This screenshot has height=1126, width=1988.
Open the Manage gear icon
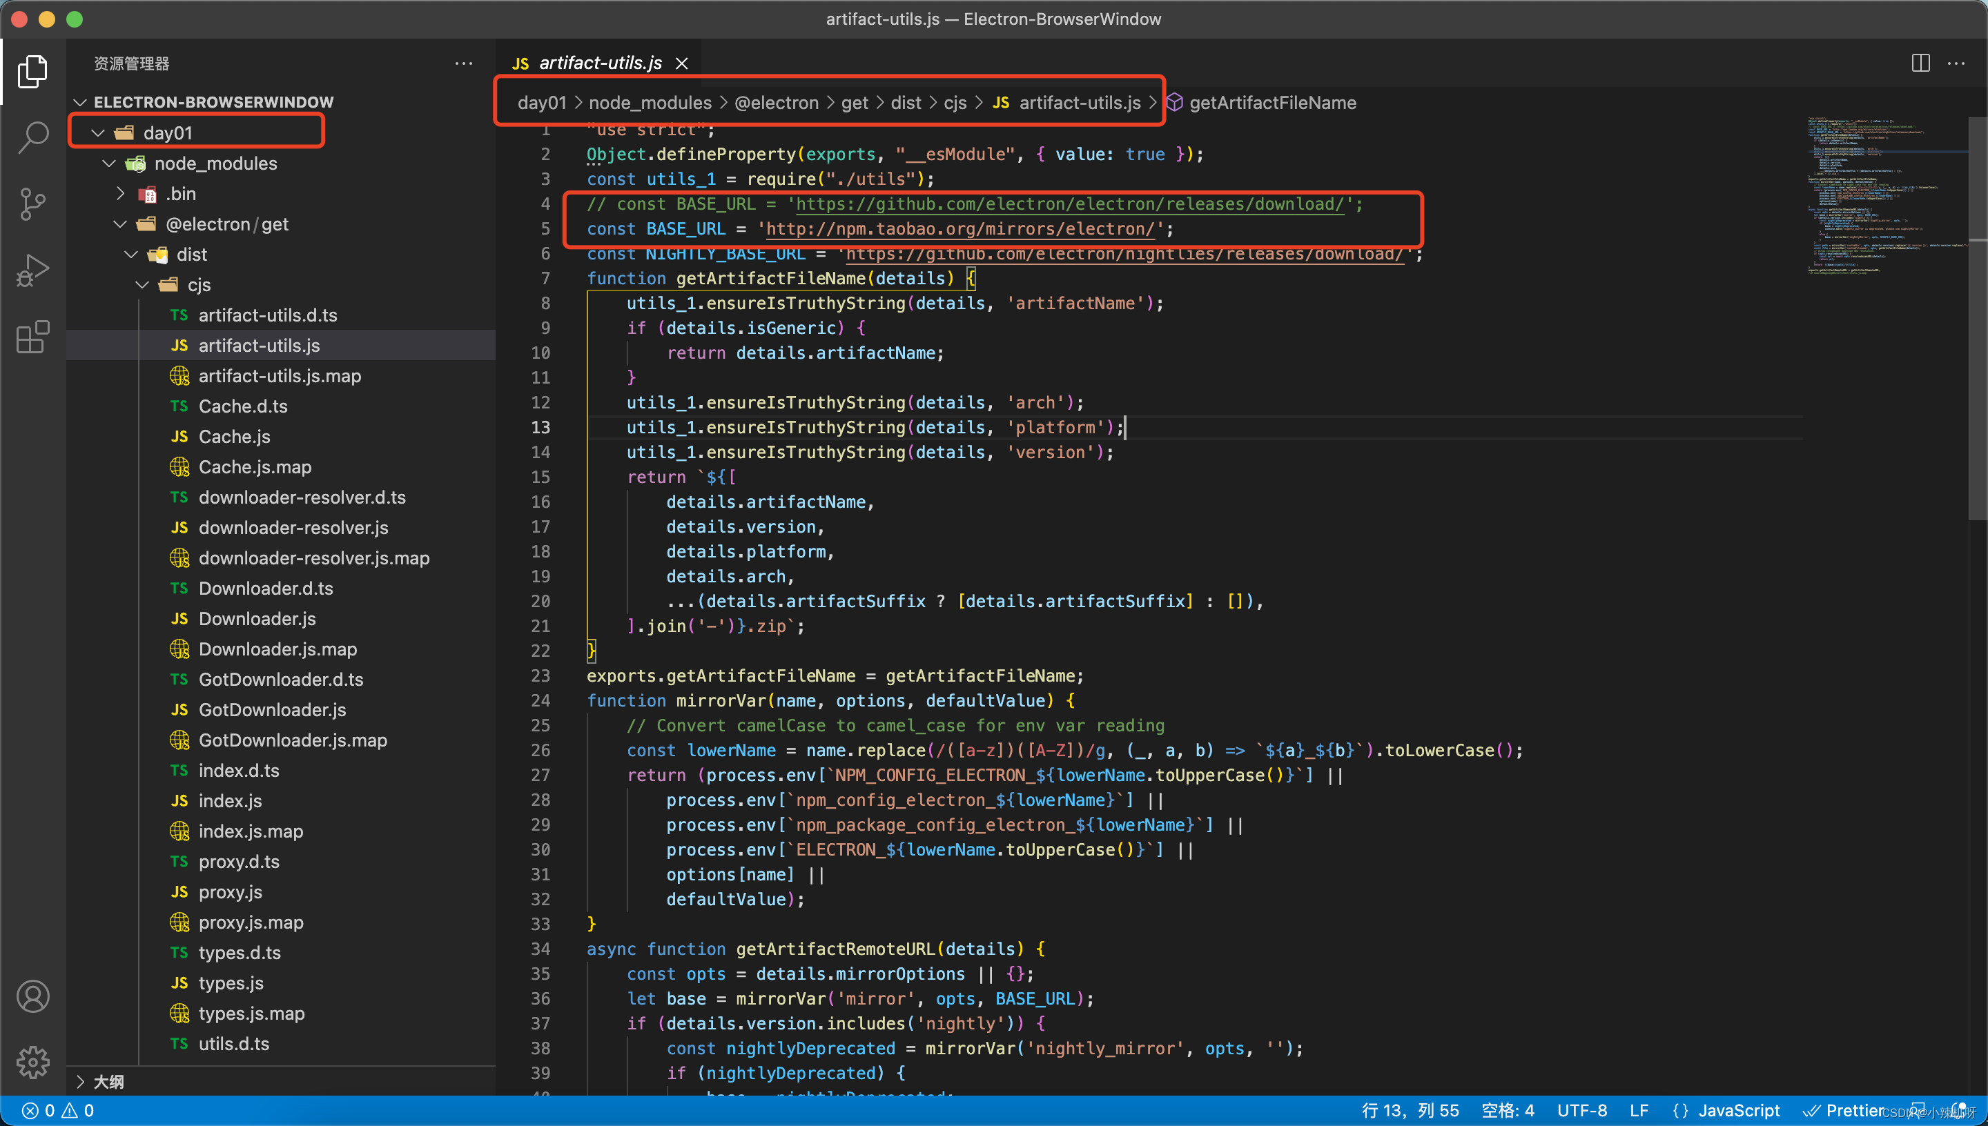click(32, 1062)
